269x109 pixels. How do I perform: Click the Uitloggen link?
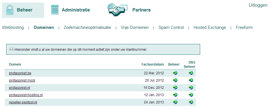tap(258, 5)
